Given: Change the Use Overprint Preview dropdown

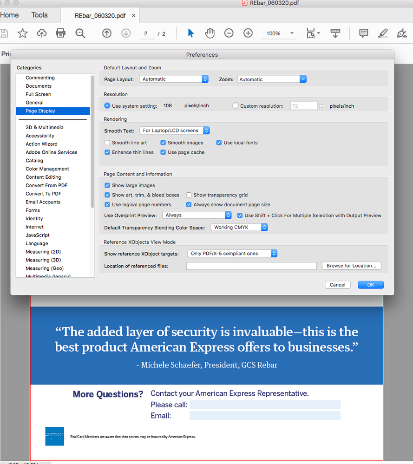Looking at the screenshot, I should pos(197,215).
